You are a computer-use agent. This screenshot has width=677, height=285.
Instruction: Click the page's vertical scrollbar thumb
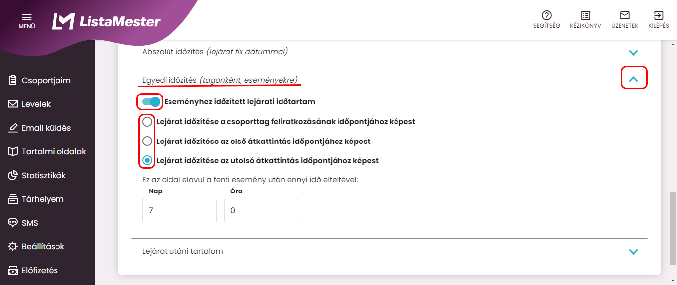(673, 228)
